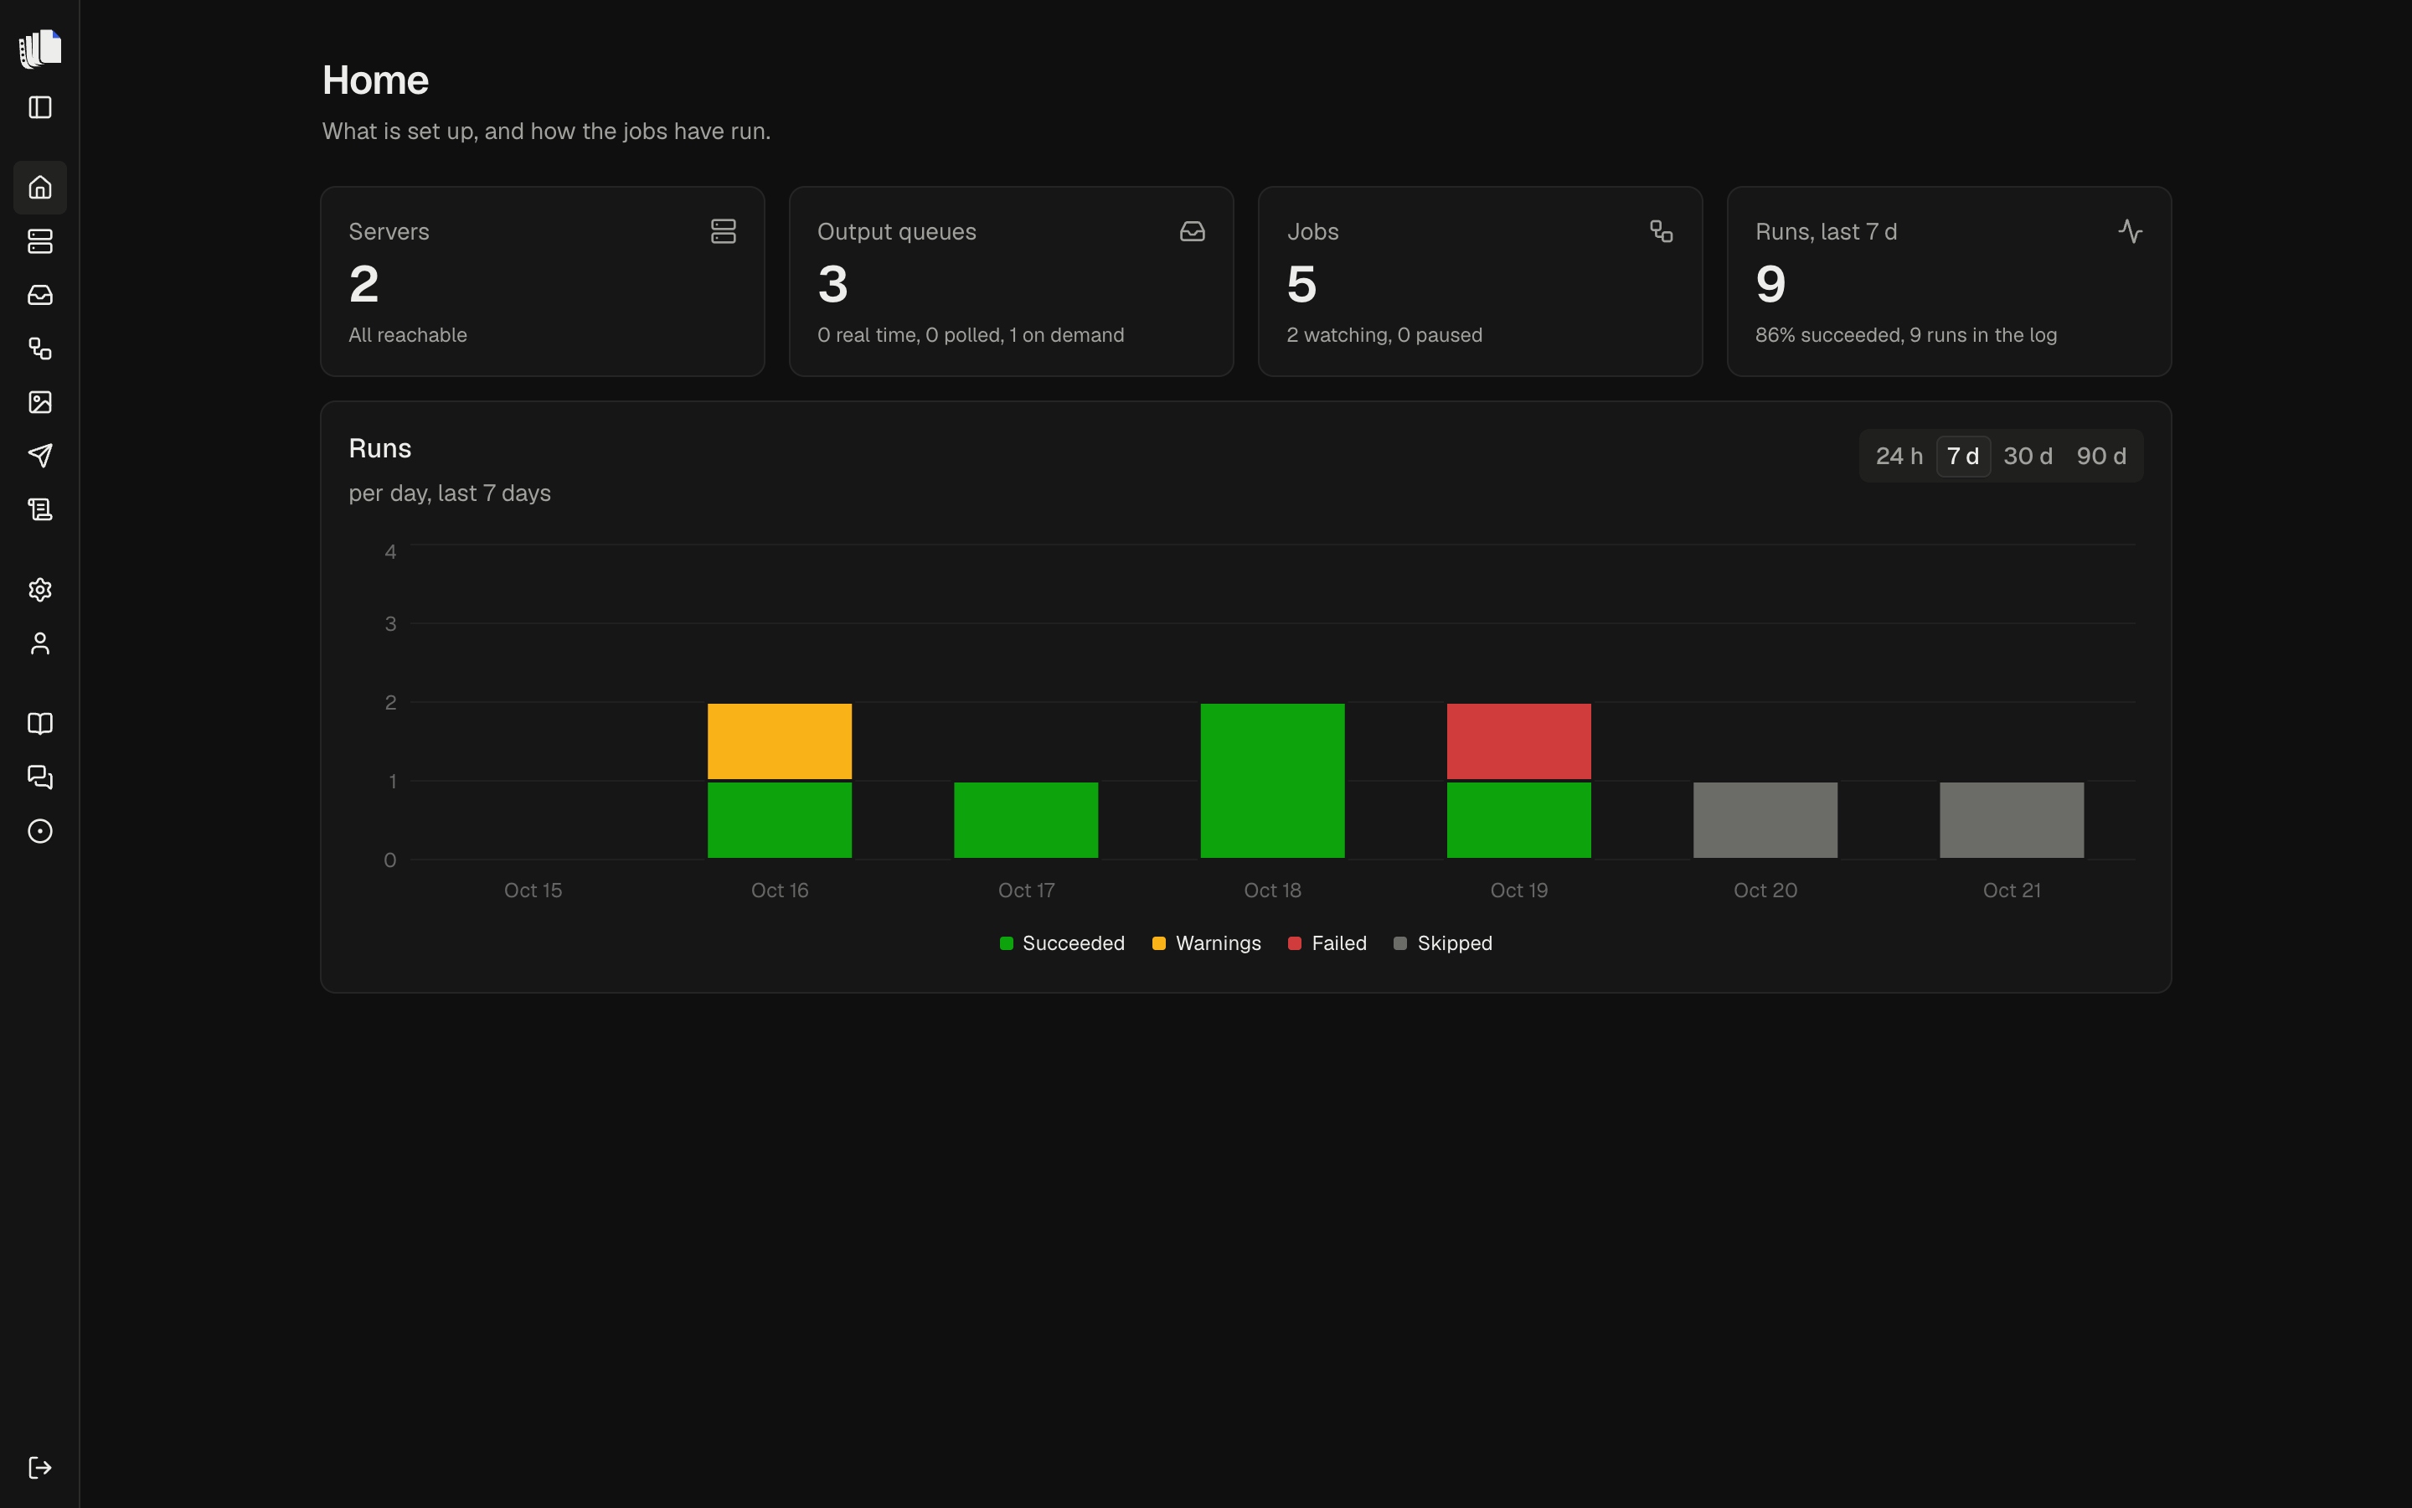The height and width of the screenshot is (1508, 2412).
Task: Click the log out icon in the sidebar
Action: click(x=40, y=1467)
